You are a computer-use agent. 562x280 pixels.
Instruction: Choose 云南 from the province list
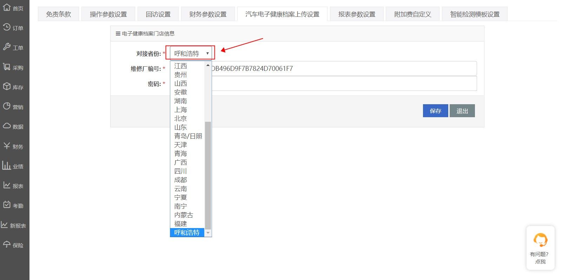pyautogui.click(x=187, y=189)
